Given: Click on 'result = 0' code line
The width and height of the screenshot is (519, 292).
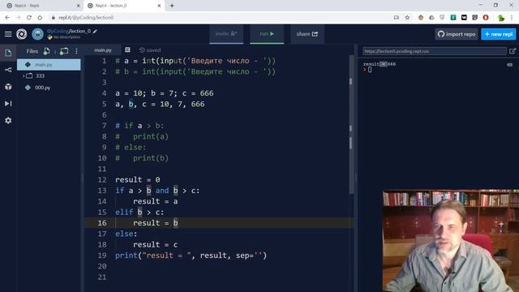Looking at the screenshot, I should [138, 180].
